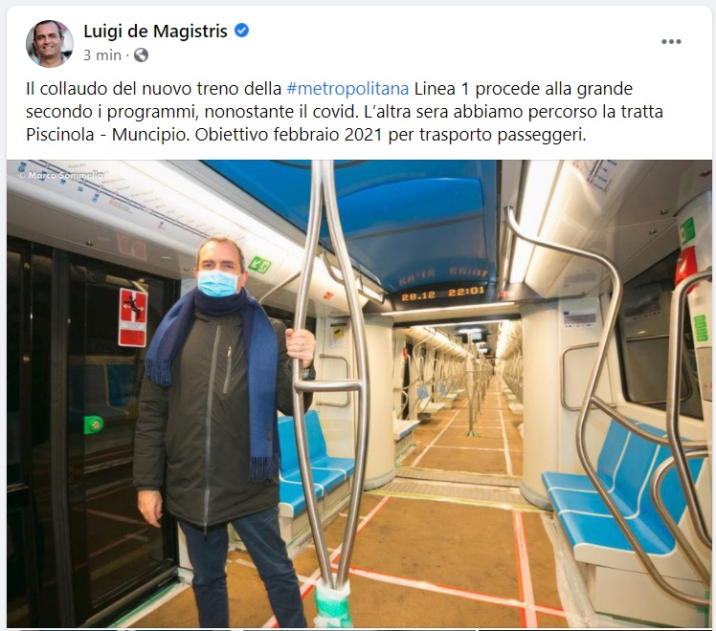Click the post text about Linea 1
Viewport: 716px width, 631px height.
click(x=345, y=112)
